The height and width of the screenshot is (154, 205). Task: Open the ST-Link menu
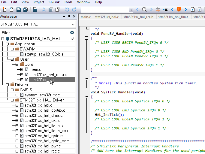pyautogui.click(x=54, y=2)
